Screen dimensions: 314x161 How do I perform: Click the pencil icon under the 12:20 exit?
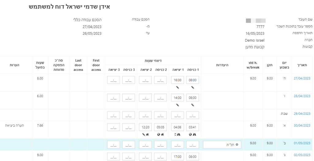[x=144, y=134]
